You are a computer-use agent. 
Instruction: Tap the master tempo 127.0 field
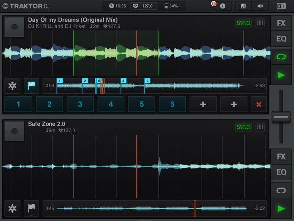(x=144, y=6)
